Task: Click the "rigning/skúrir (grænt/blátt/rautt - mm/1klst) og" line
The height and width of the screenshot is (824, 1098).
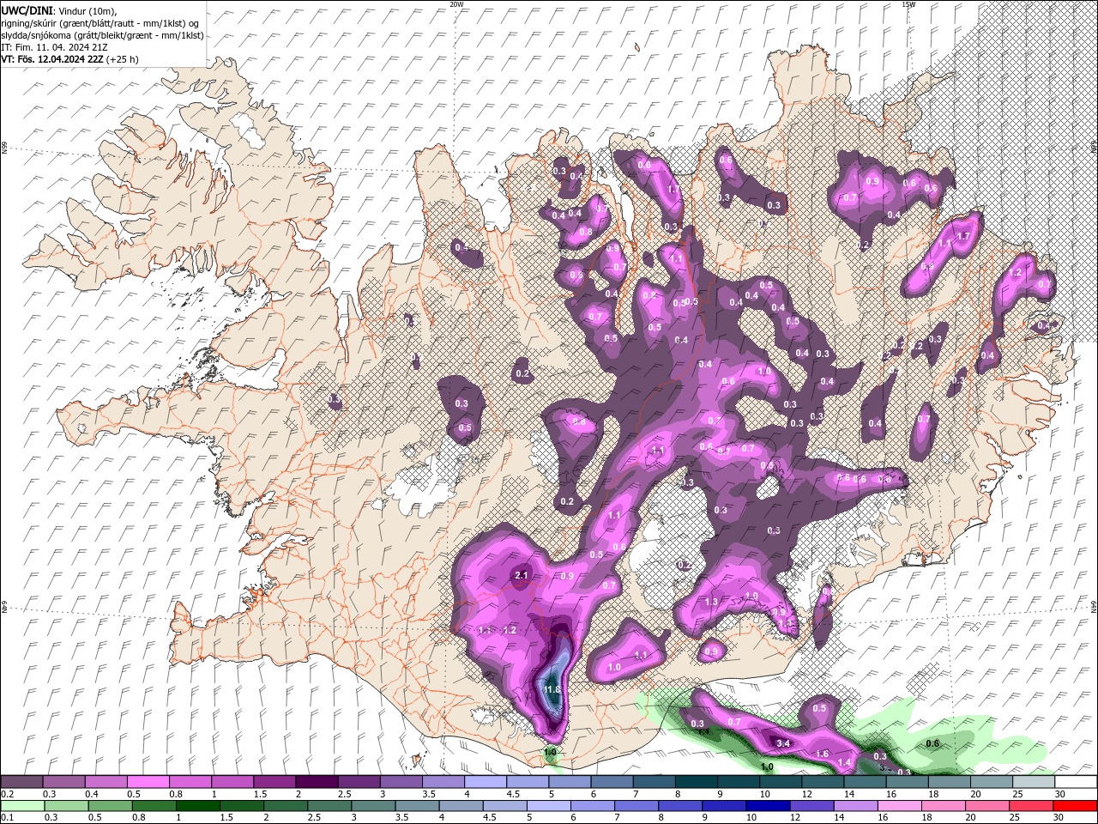Action: pyautogui.click(x=100, y=22)
